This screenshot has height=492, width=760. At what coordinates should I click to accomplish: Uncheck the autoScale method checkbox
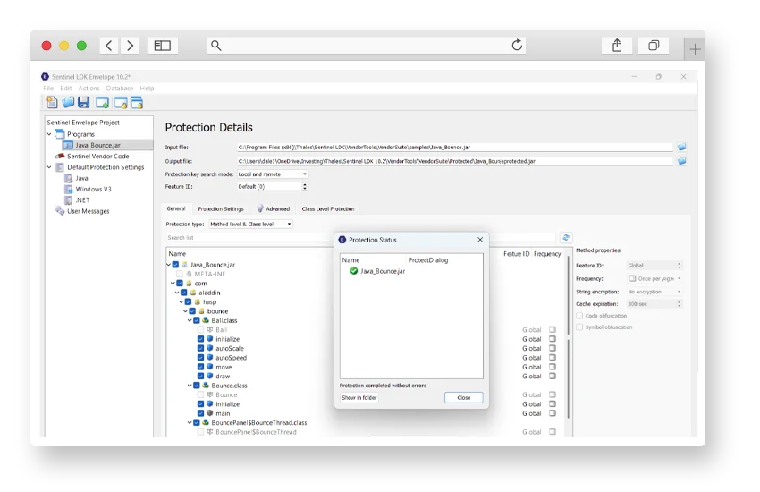point(200,348)
